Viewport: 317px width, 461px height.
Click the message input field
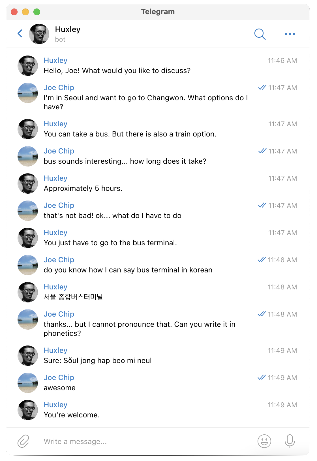147,441
